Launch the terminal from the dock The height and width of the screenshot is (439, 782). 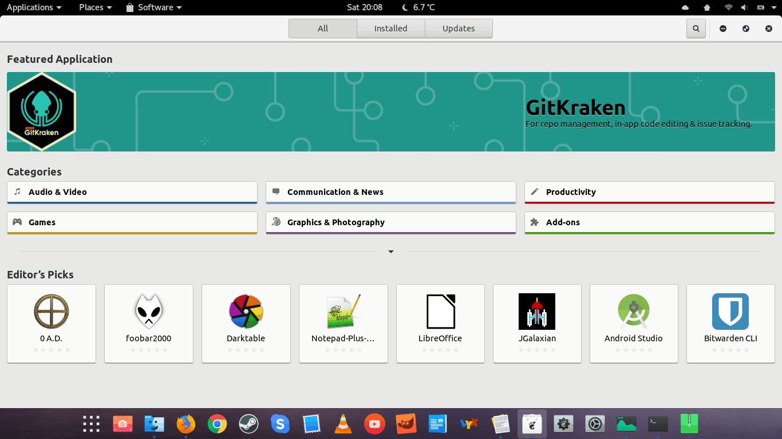pyautogui.click(x=658, y=424)
